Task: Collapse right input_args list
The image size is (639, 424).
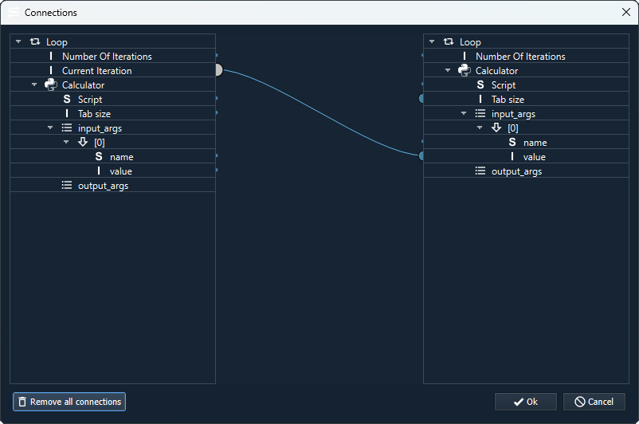Action: point(464,113)
